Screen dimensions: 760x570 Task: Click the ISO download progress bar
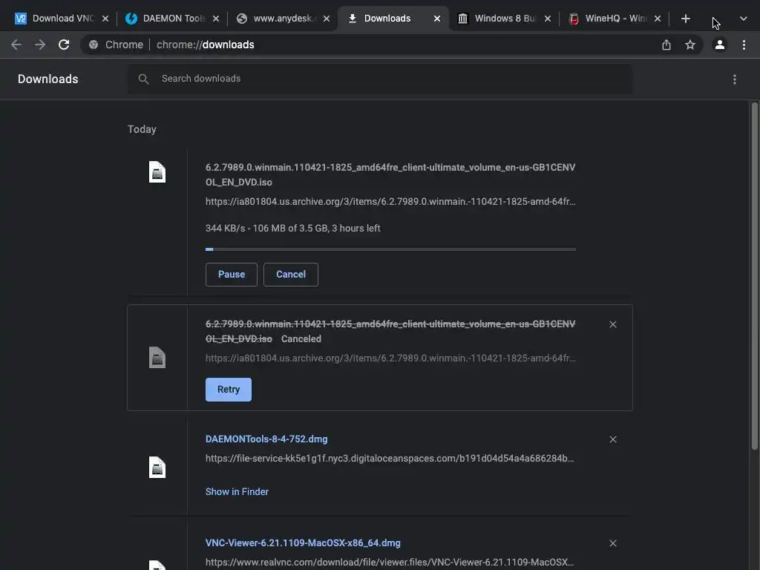tap(390, 249)
